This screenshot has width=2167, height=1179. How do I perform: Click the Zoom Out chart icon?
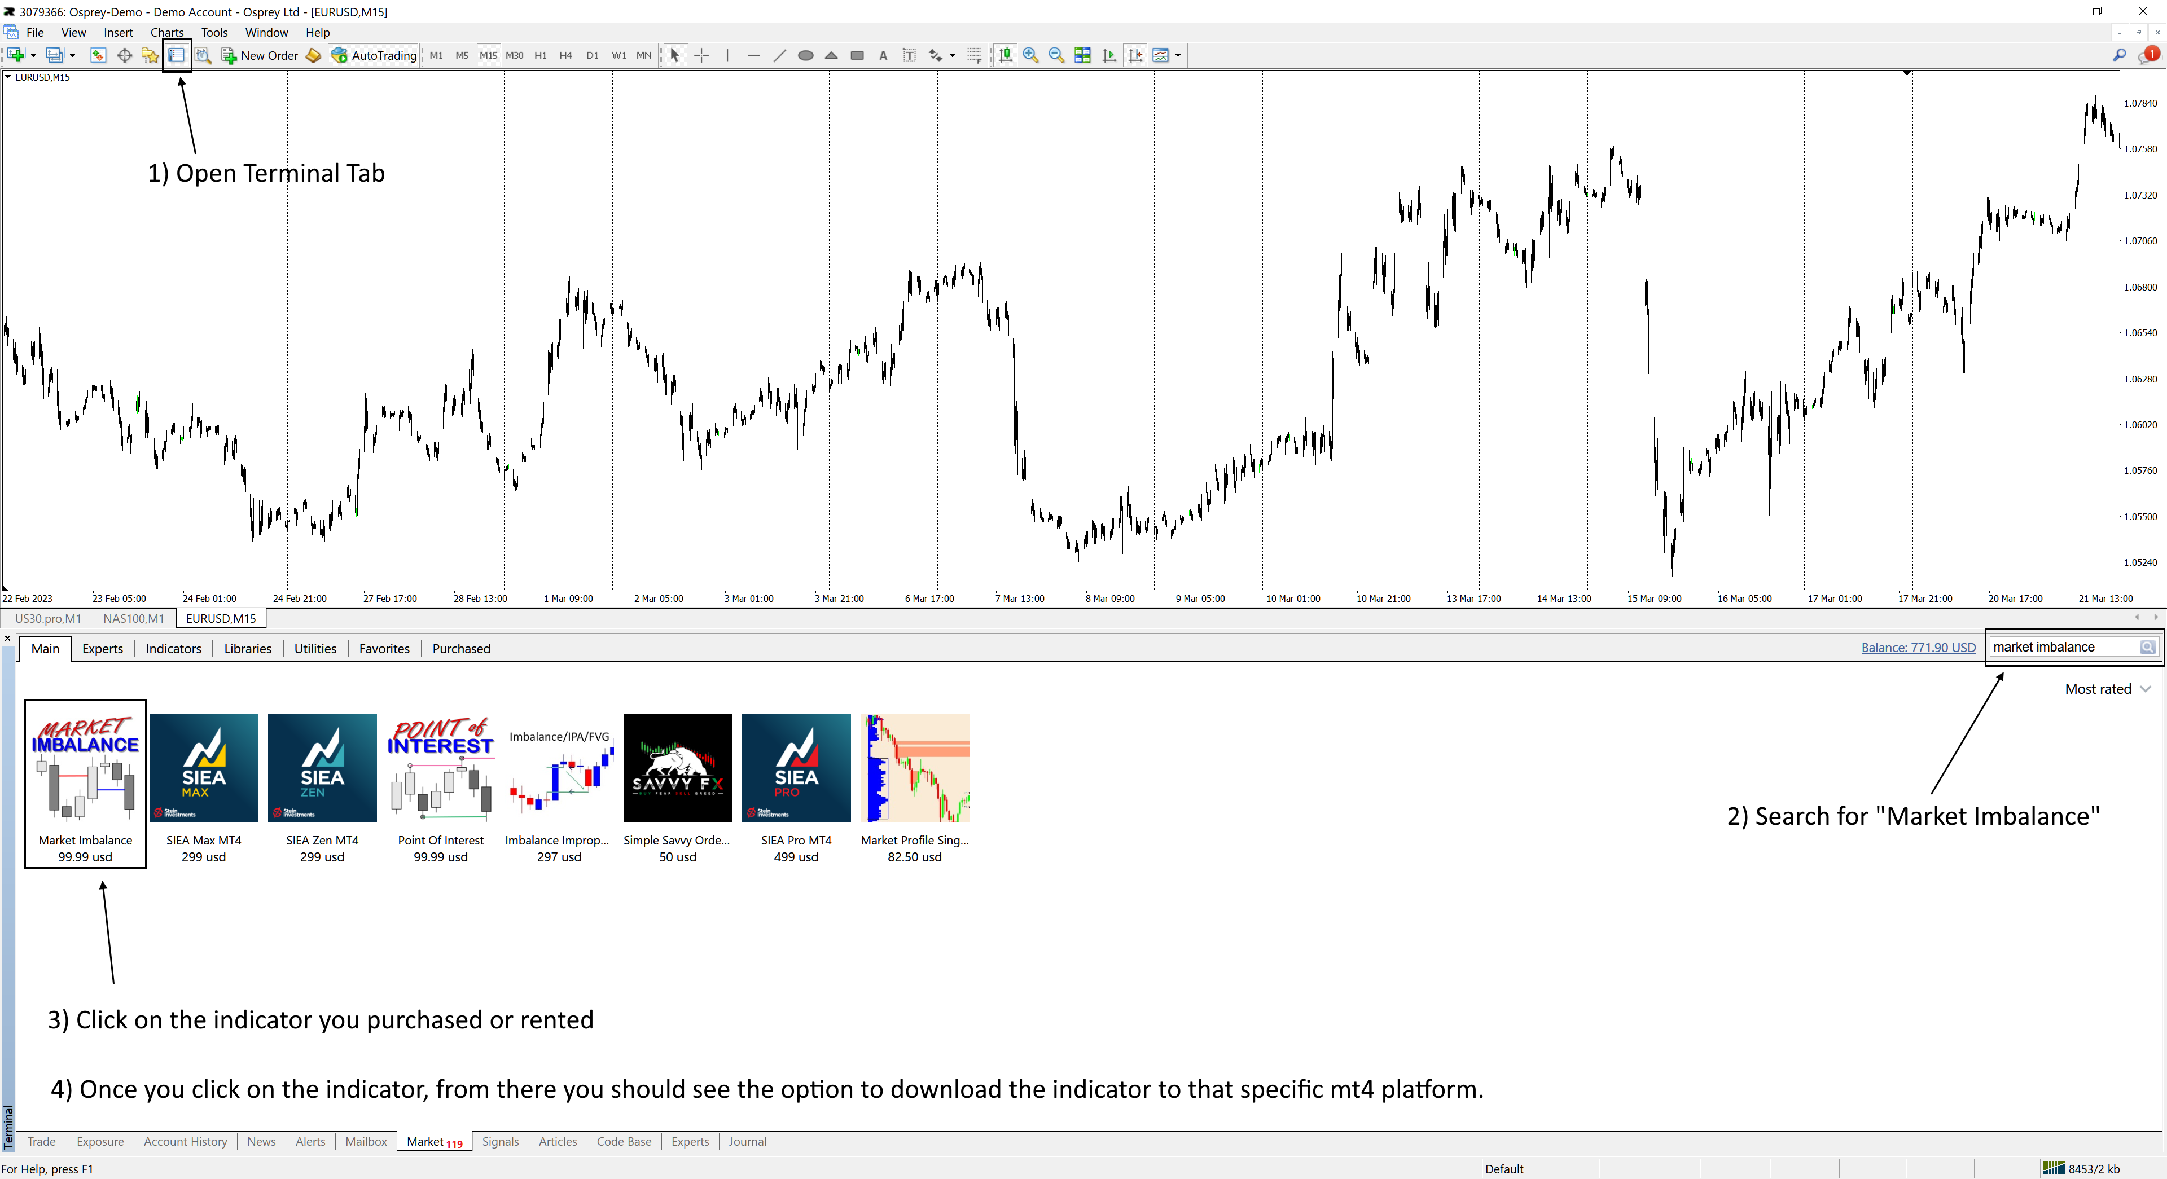click(1056, 55)
